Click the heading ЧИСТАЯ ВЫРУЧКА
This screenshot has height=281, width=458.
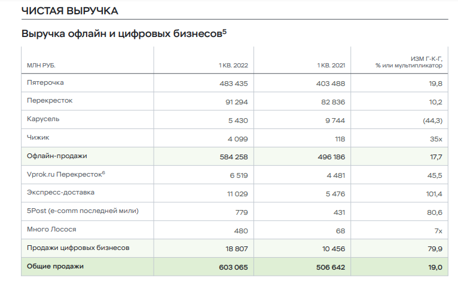click(69, 11)
